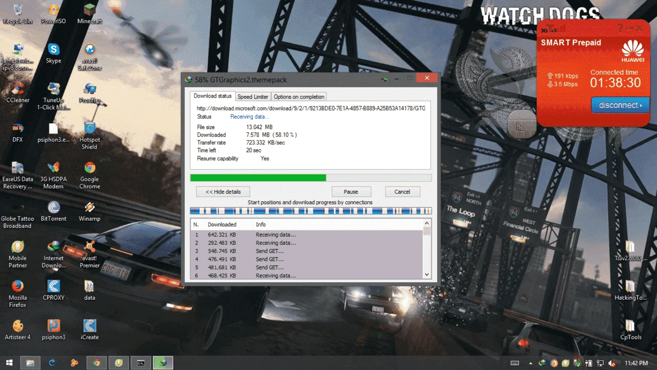The width and height of the screenshot is (657, 370).
Task: Click help question mark in Huawei widget
Action: pyautogui.click(x=620, y=28)
